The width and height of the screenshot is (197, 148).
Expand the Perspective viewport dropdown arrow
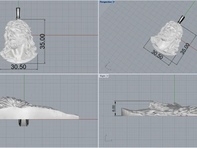114,2
